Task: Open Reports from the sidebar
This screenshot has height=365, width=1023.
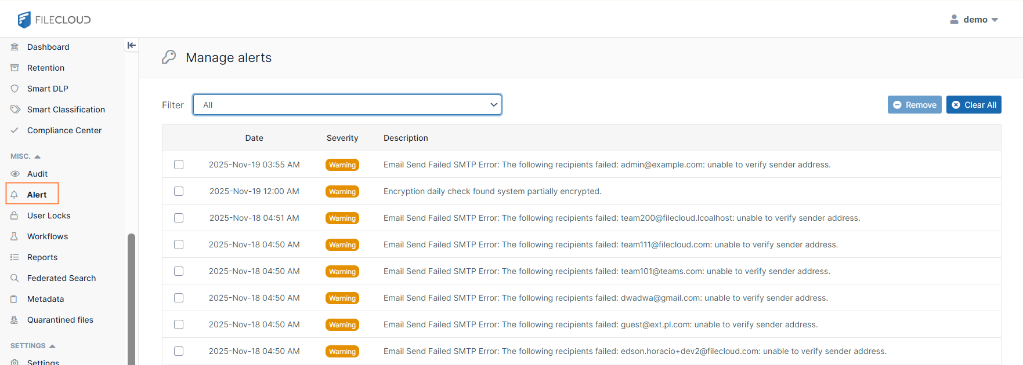Action: [x=42, y=257]
